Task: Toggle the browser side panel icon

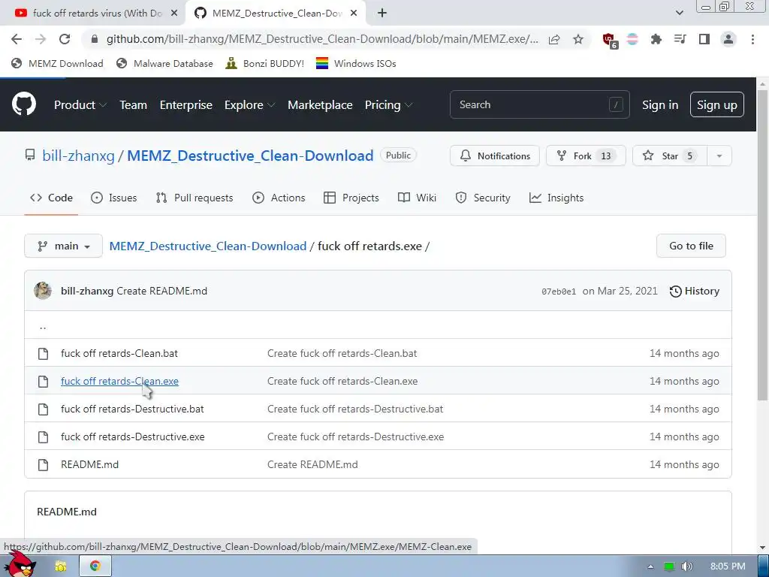Action: pyautogui.click(x=704, y=39)
